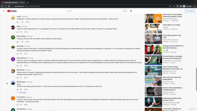This screenshot has height=111, width=197.
Task: Like Terry Zachary's comment
Action: click(18, 105)
